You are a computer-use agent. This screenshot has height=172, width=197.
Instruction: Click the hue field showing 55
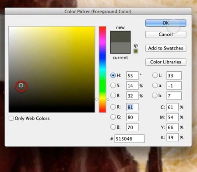pos(132,75)
